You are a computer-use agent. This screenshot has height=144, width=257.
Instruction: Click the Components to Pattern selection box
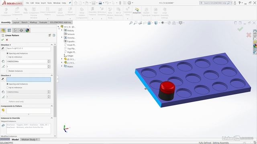[x=29, y=111]
